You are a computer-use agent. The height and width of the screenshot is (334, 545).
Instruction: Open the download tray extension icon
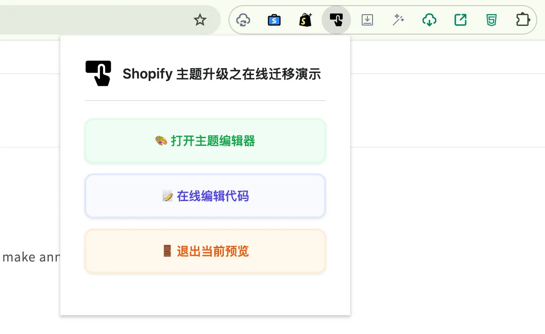point(367,20)
